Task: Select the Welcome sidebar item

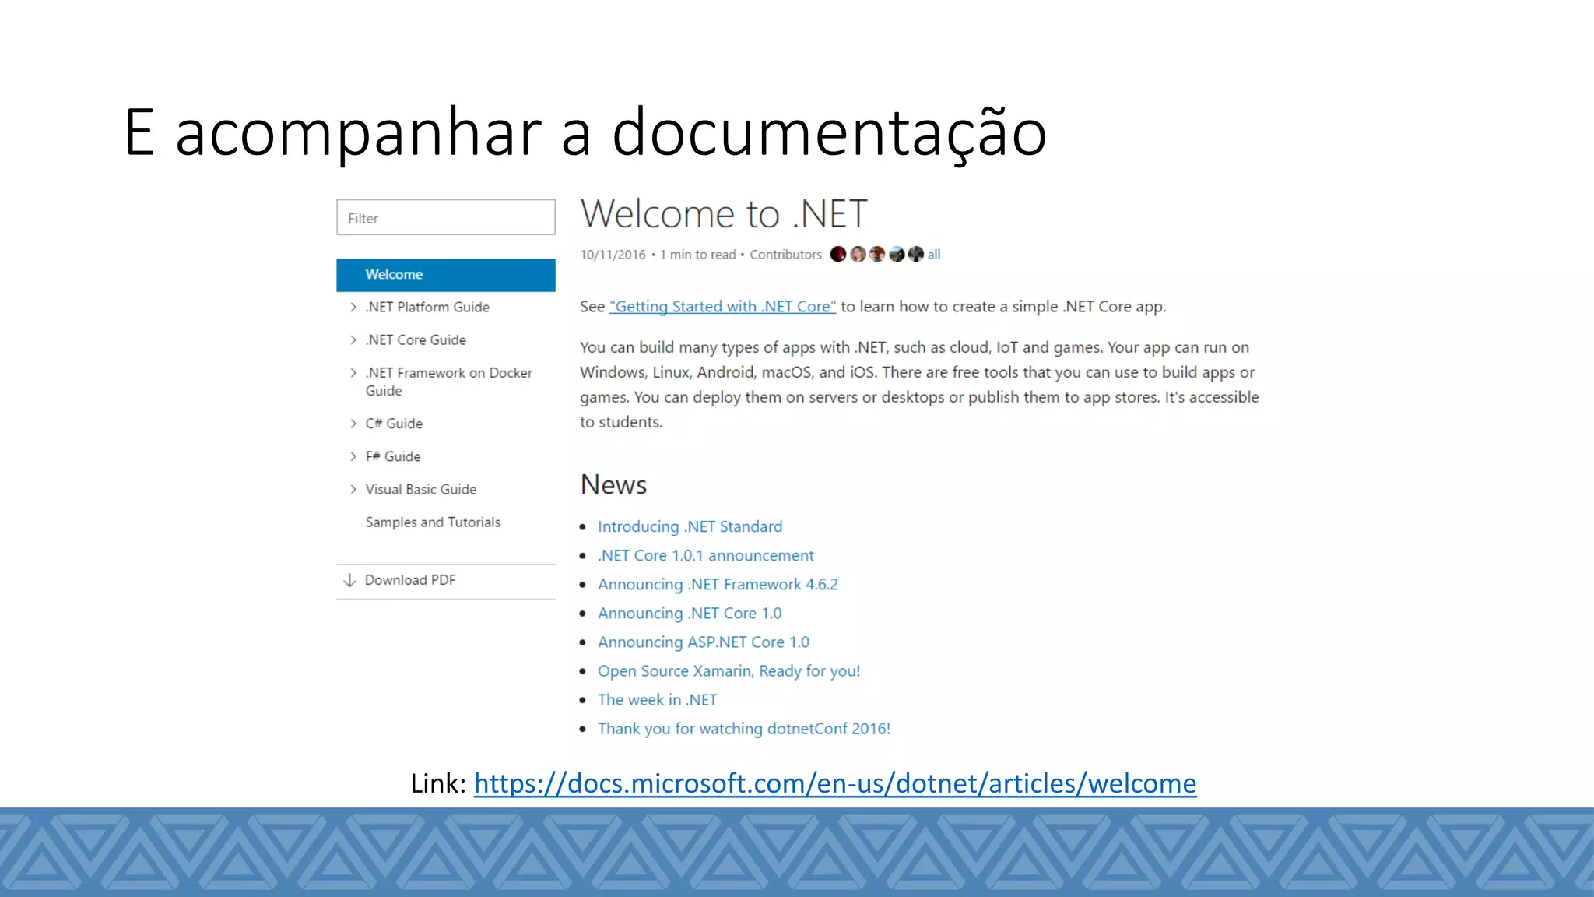Action: click(x=445, y=275)
